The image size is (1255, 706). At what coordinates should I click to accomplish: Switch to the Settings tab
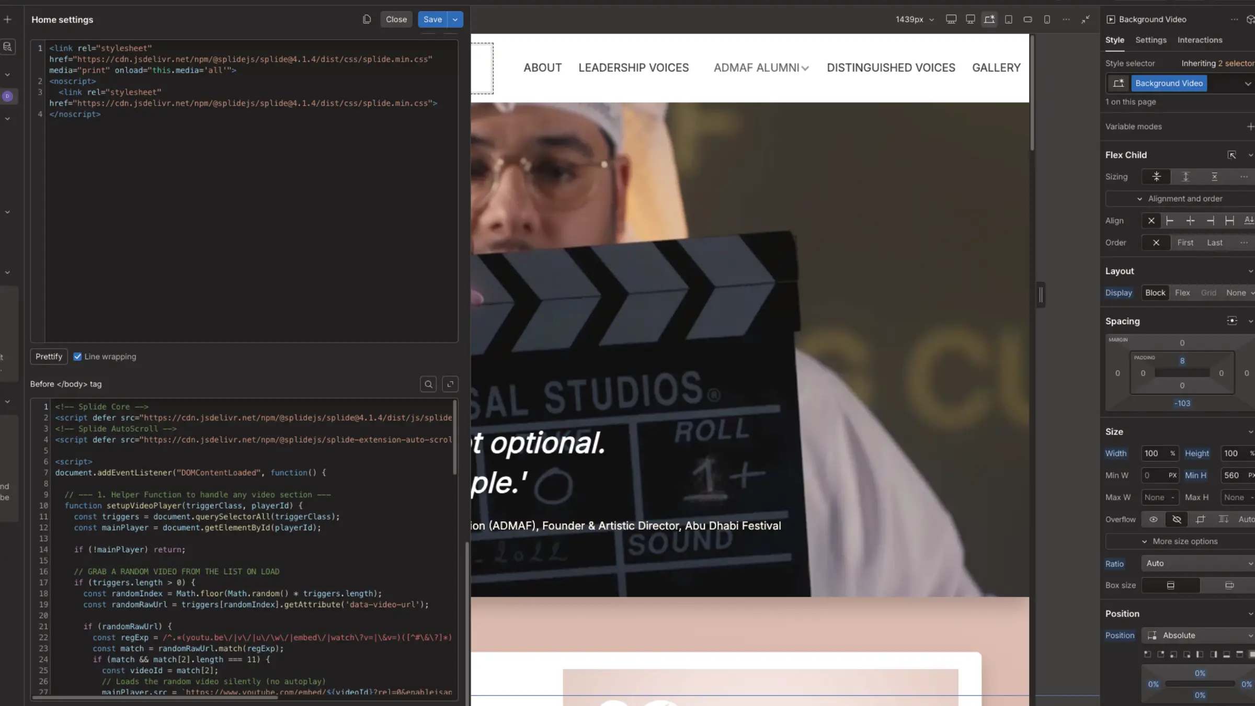coord(1150,40)
